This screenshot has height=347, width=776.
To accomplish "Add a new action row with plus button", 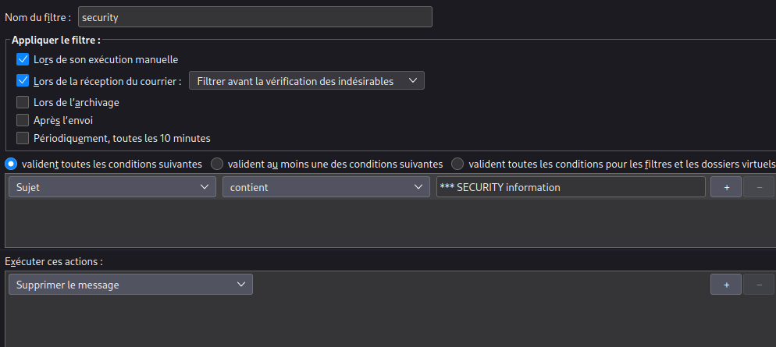I will [725, 285].
